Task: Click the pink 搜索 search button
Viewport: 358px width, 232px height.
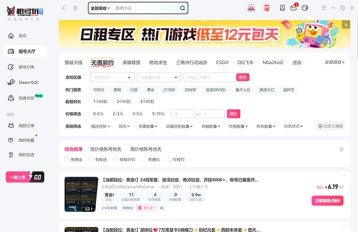Action: tap(243, 77)
